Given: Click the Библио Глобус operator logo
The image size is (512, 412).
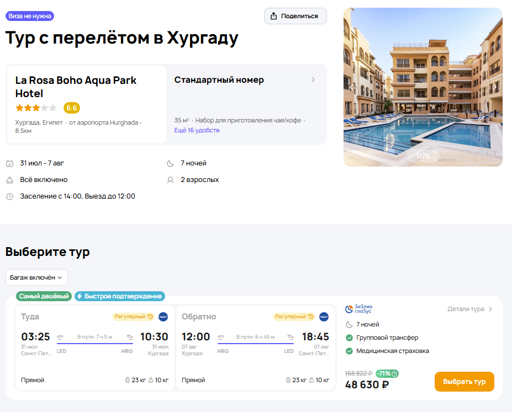Looking at the screenshot, I should tap(359, 309).
